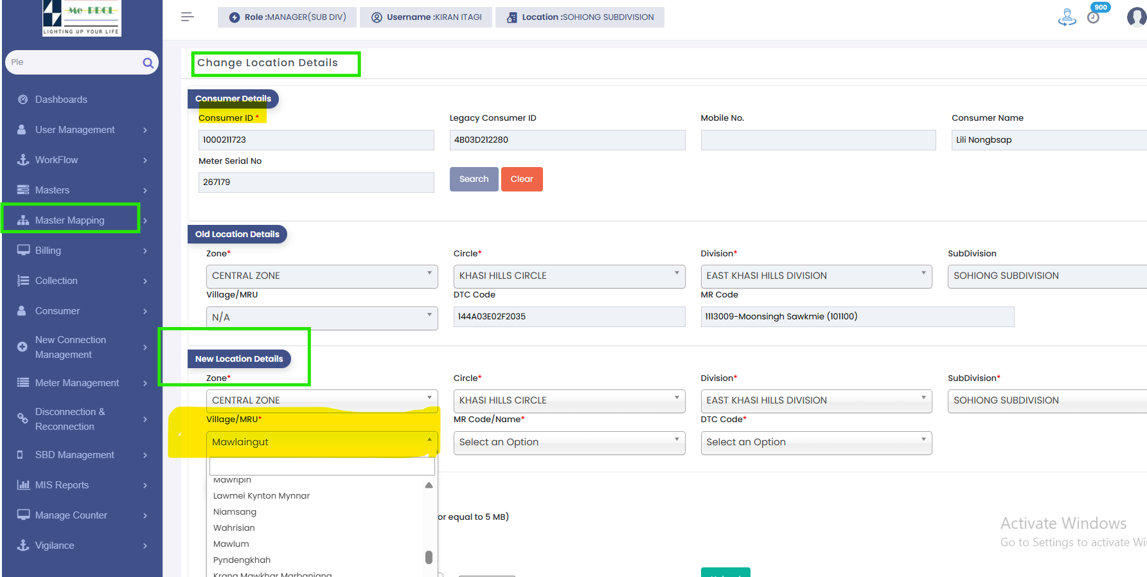Select Wahrisian from the village list
Viewport: 1147px width, 577px height.
234,528
